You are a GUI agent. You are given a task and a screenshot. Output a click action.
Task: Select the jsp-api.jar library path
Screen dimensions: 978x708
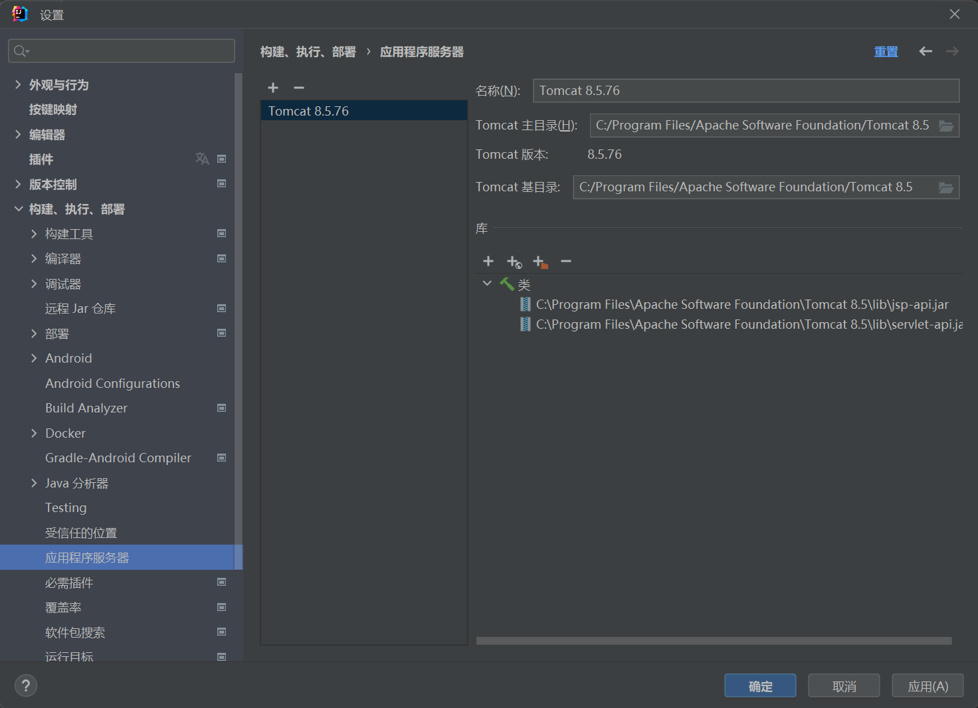click(742, 304)
